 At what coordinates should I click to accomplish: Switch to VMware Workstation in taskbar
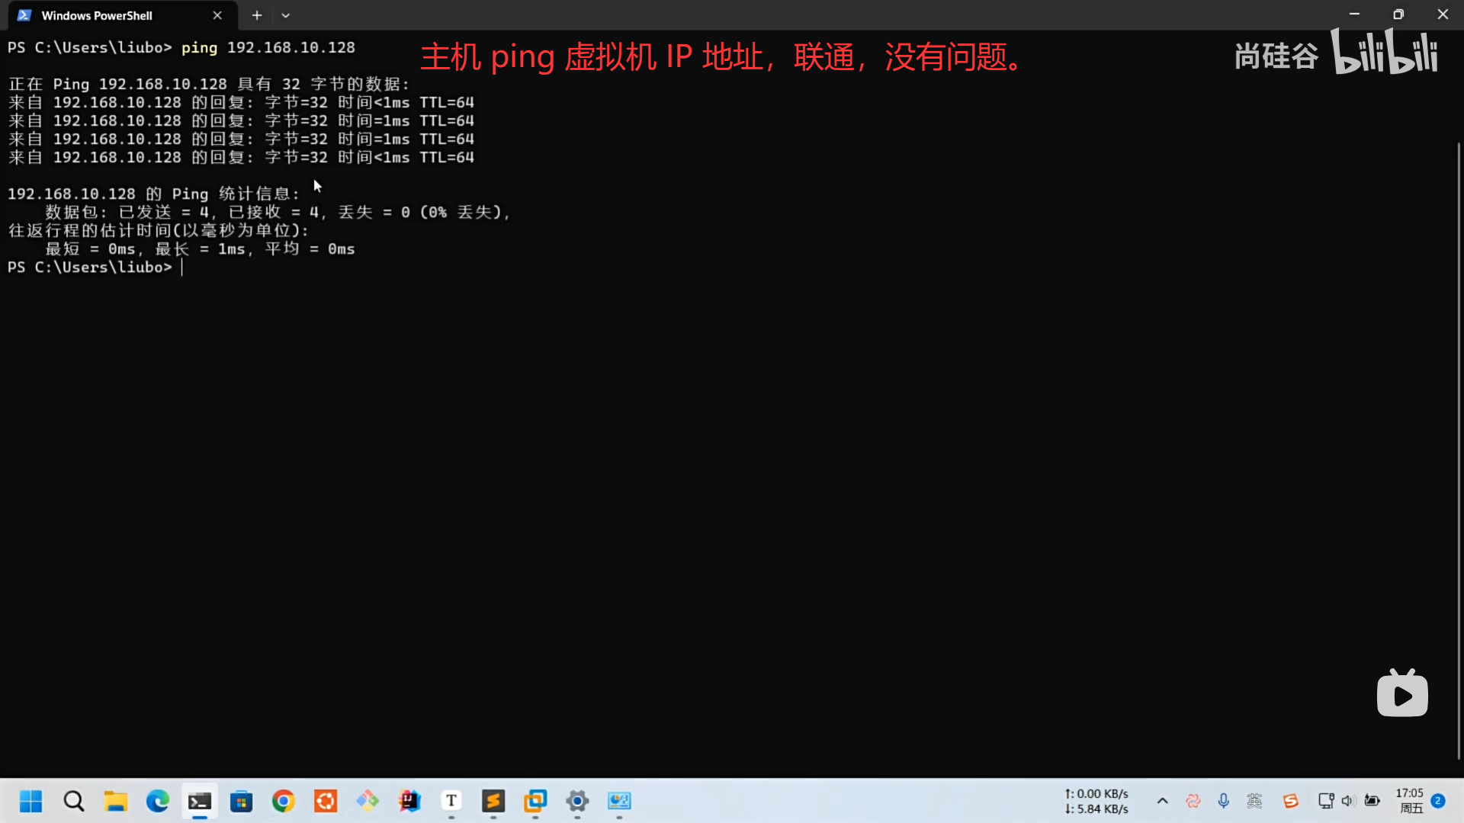[535, 801]
